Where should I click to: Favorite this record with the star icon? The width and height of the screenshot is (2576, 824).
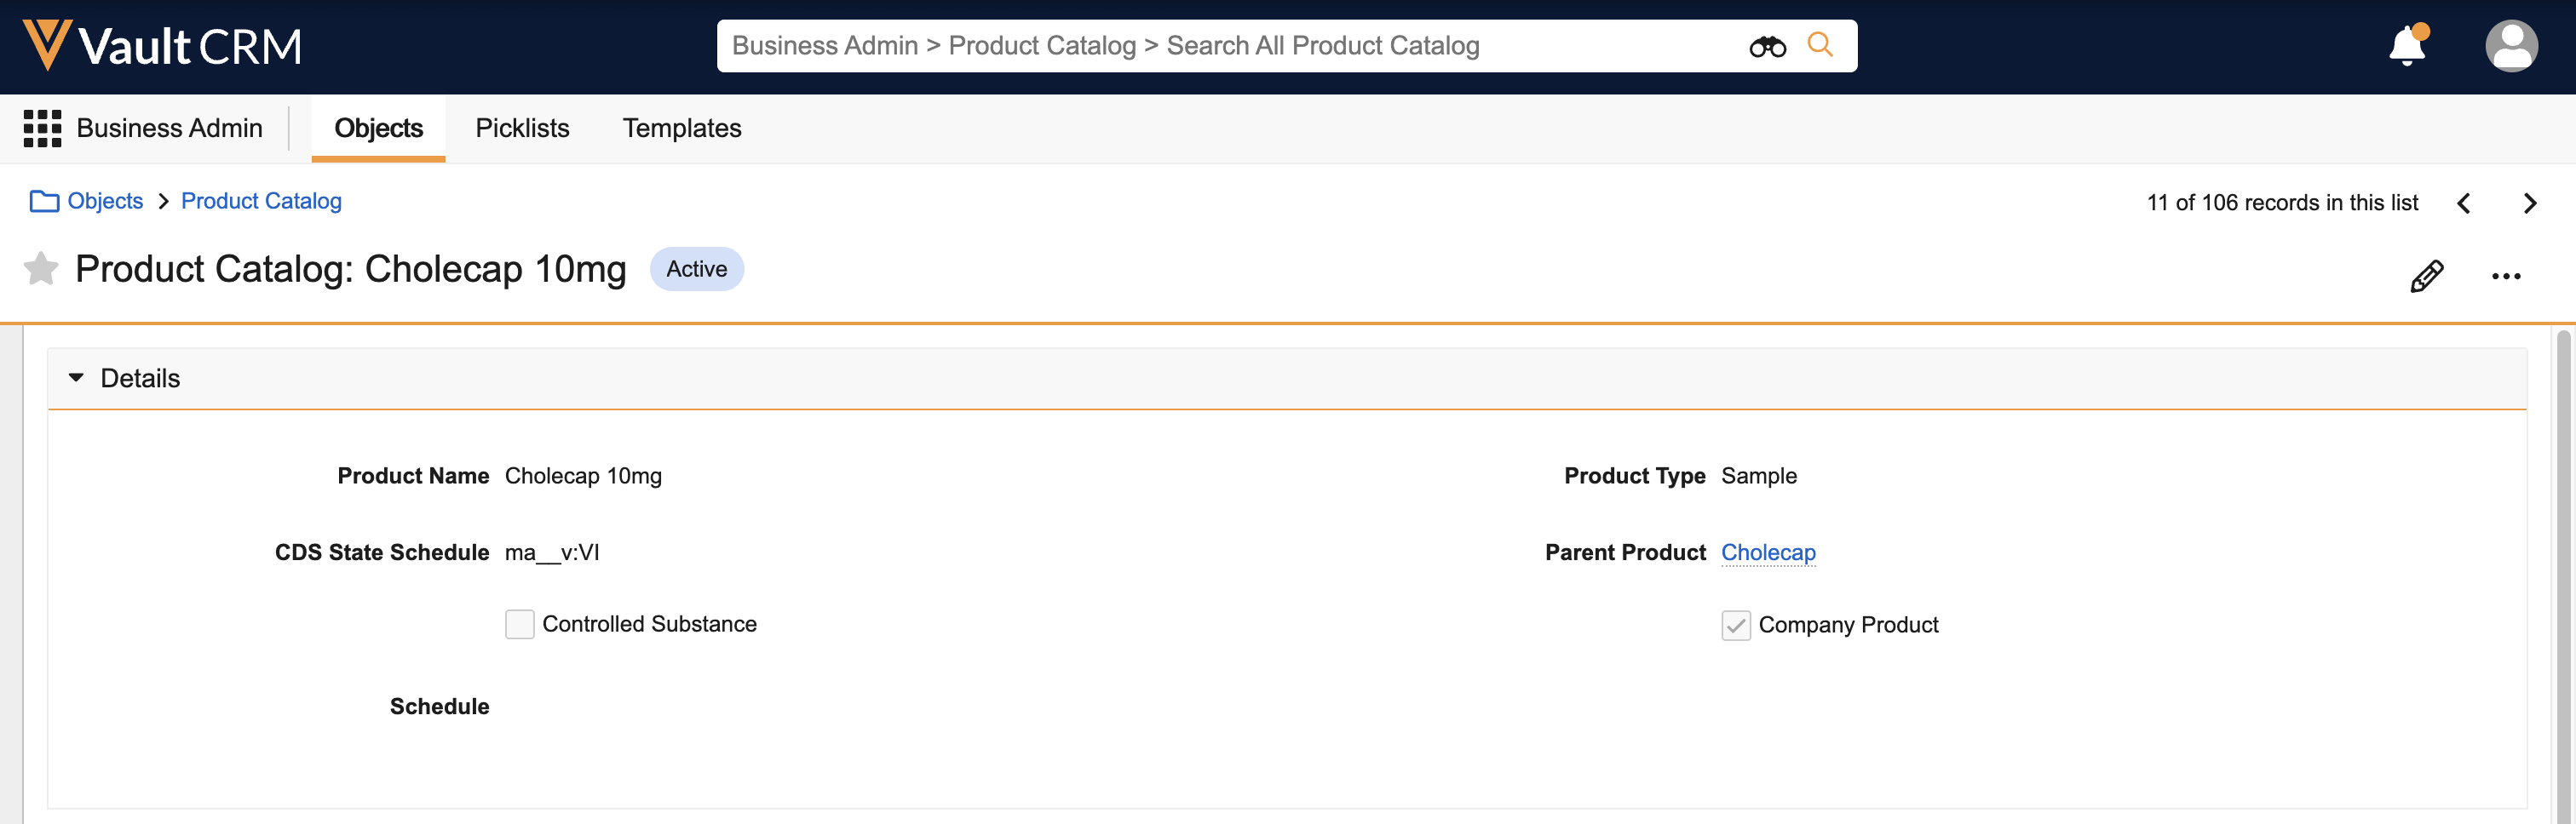[x=41, y=269]
